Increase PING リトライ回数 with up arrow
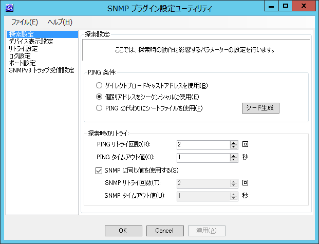This screenshot has width=319, height=244. 234,143
